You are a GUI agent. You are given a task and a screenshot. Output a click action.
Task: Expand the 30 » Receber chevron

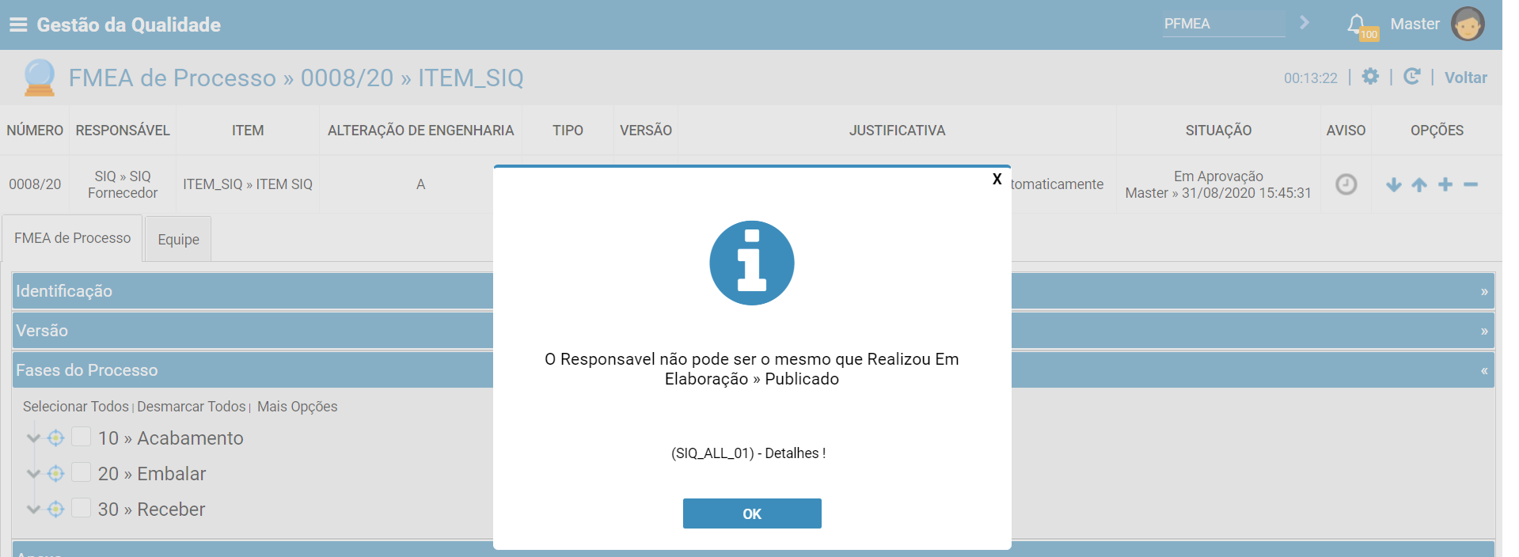33,509
